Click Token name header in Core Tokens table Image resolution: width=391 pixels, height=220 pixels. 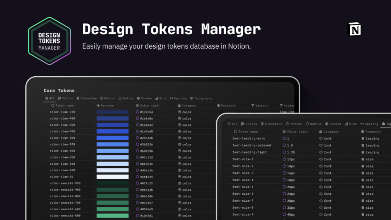[x=62, y=106]
